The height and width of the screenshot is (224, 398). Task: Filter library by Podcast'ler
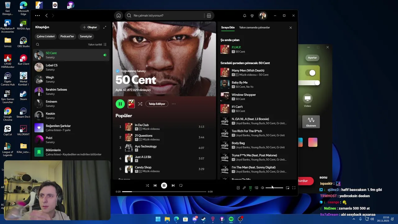pos(67,36)
